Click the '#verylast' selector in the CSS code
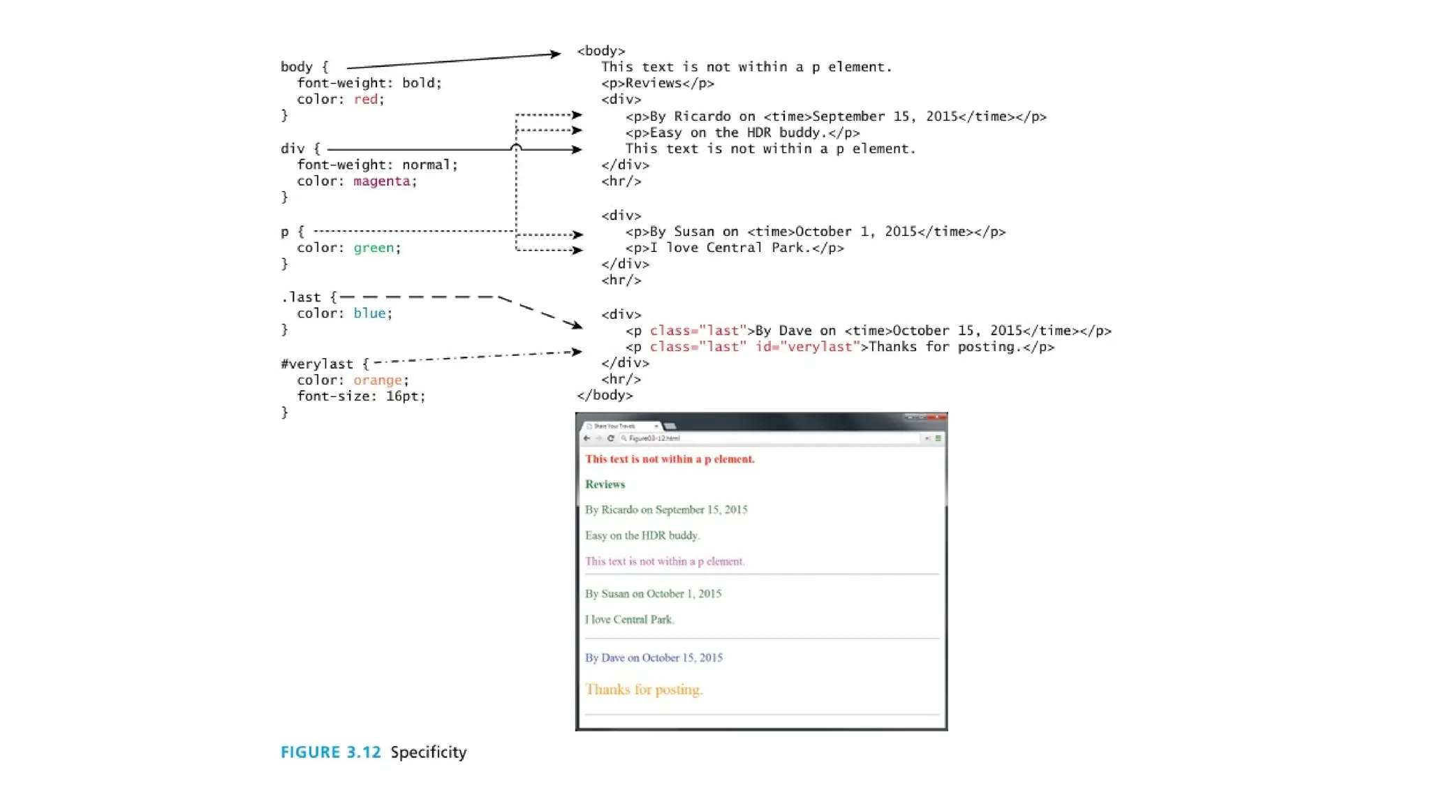Viewport: 1430px width, 804px height. click(317, 364)
